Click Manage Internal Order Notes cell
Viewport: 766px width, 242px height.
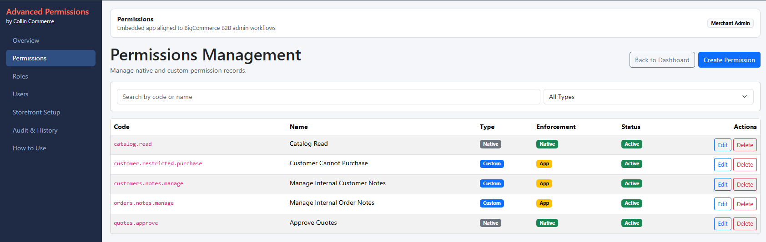coord(332,202)
